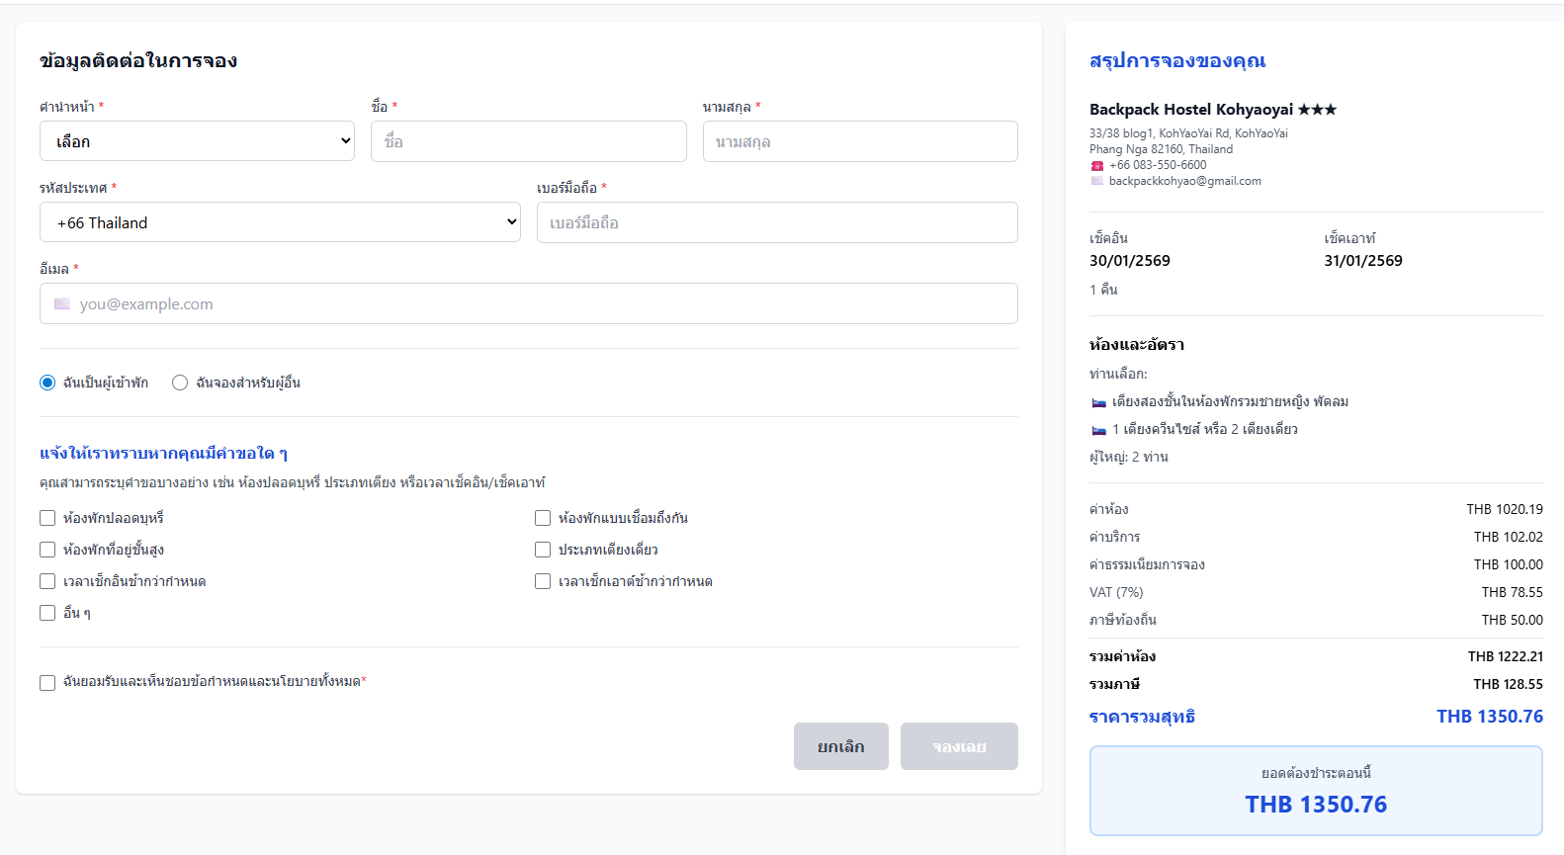1564x855 pixels.
Task: Click the 'สรุปการจองของคุณ' booking summary heading
Action: click(x=1177, y=60)
